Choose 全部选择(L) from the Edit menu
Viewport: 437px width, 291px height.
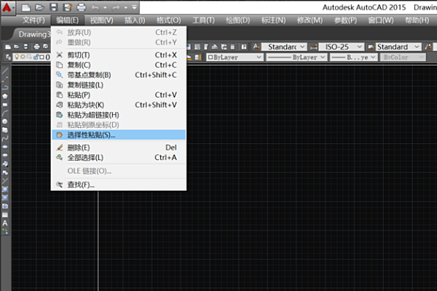tap(119, 158)
